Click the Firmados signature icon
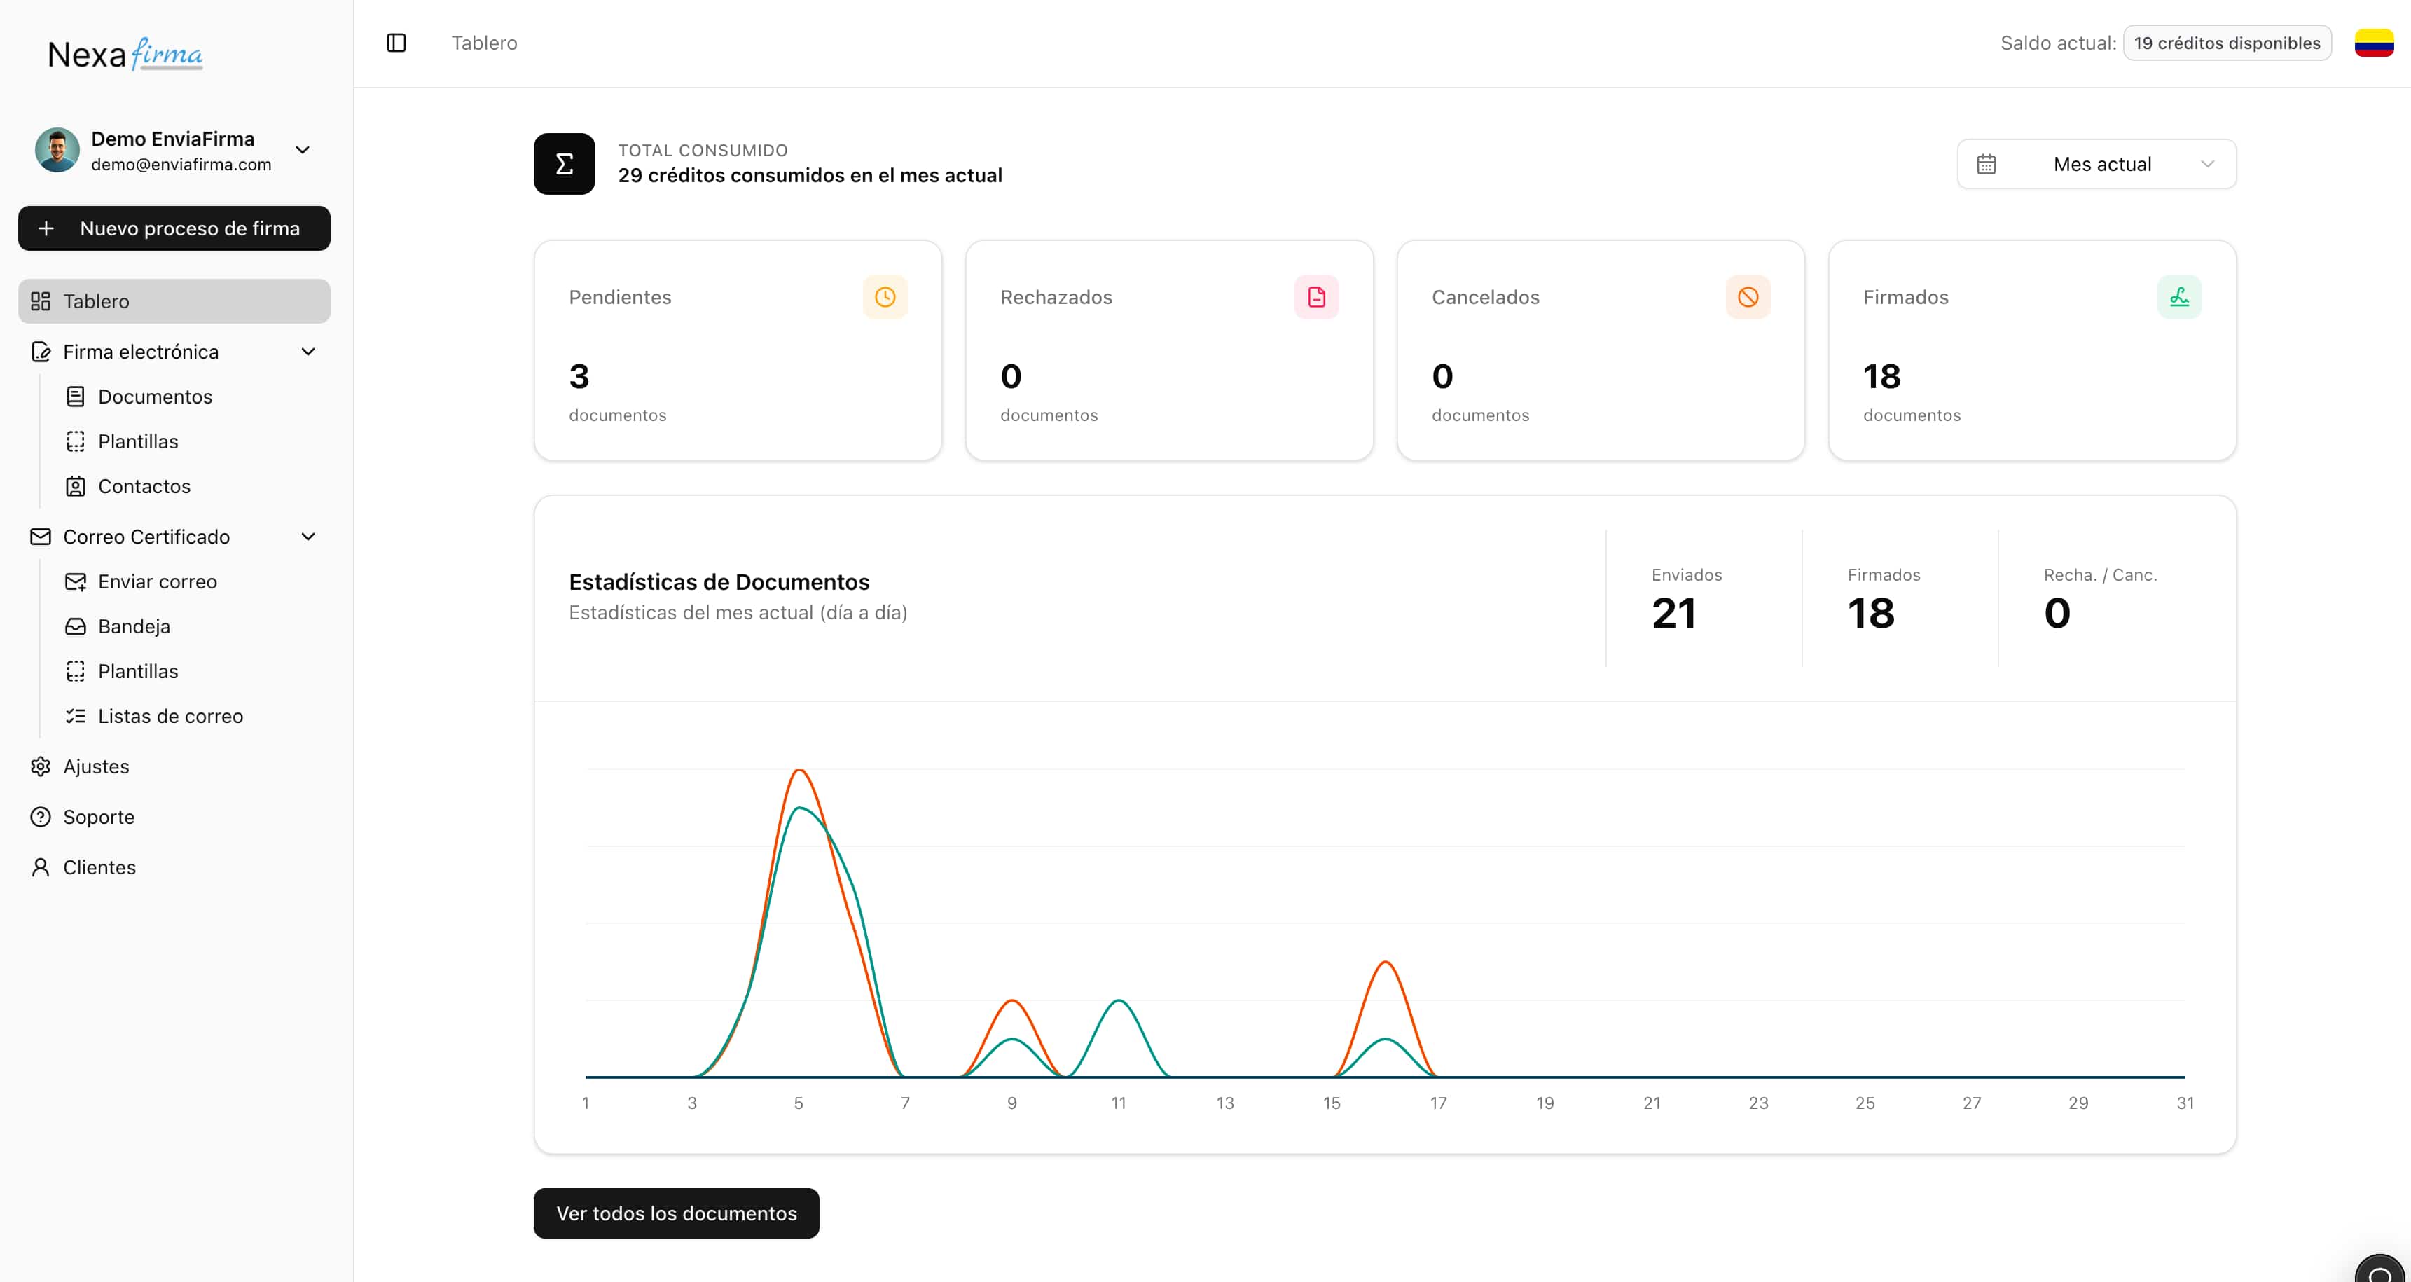The image size is (2411, 1282). (2179, 296)
